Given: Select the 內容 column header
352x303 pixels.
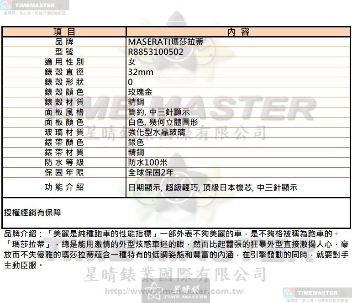Looking at the screenshot, I should tap(238, 32).
